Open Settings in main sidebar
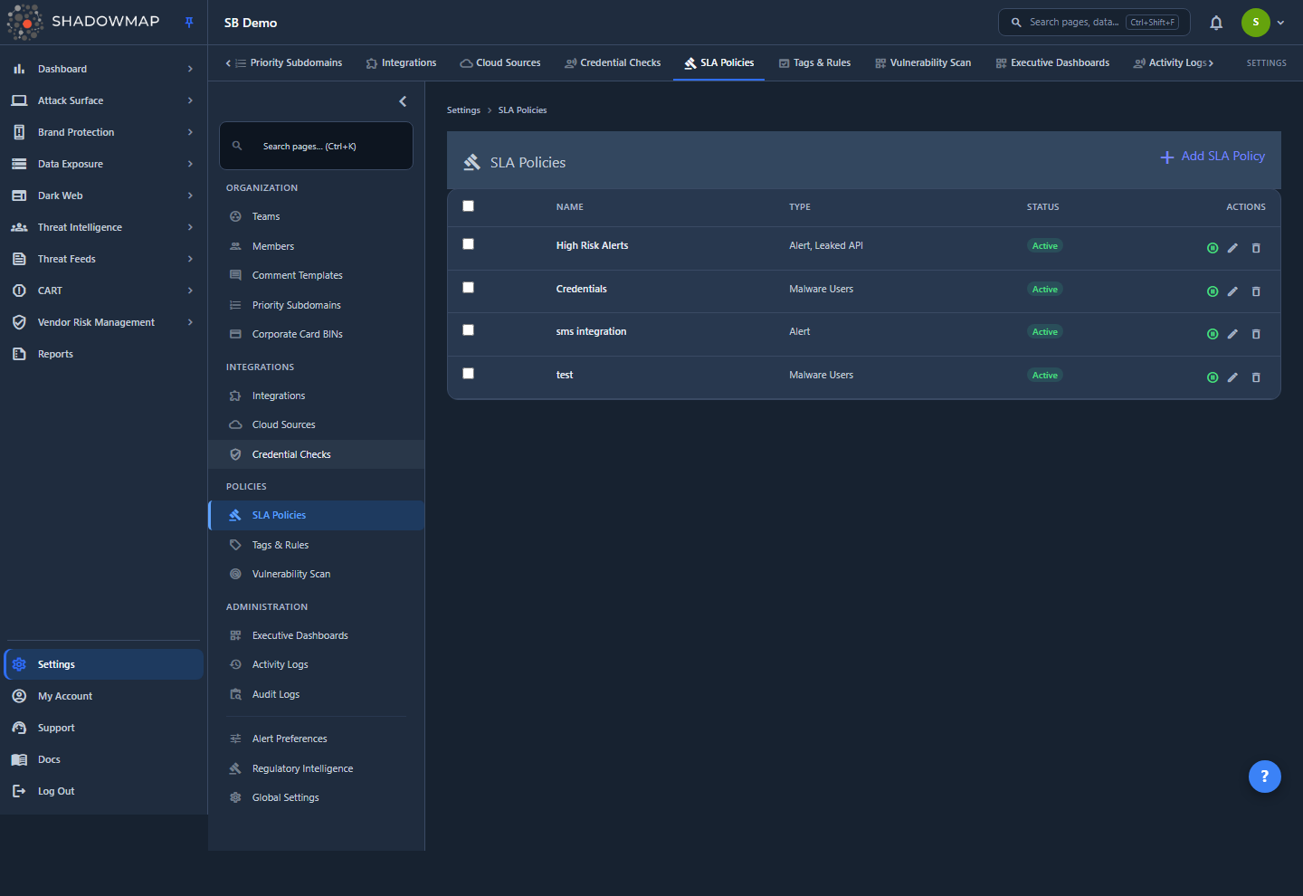The height and width of the screenshot is (896, 1303). pos(104,664)
